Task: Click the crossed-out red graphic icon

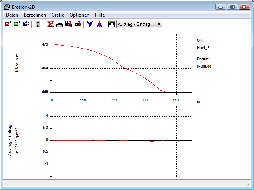Action: [x=50, y=24]
